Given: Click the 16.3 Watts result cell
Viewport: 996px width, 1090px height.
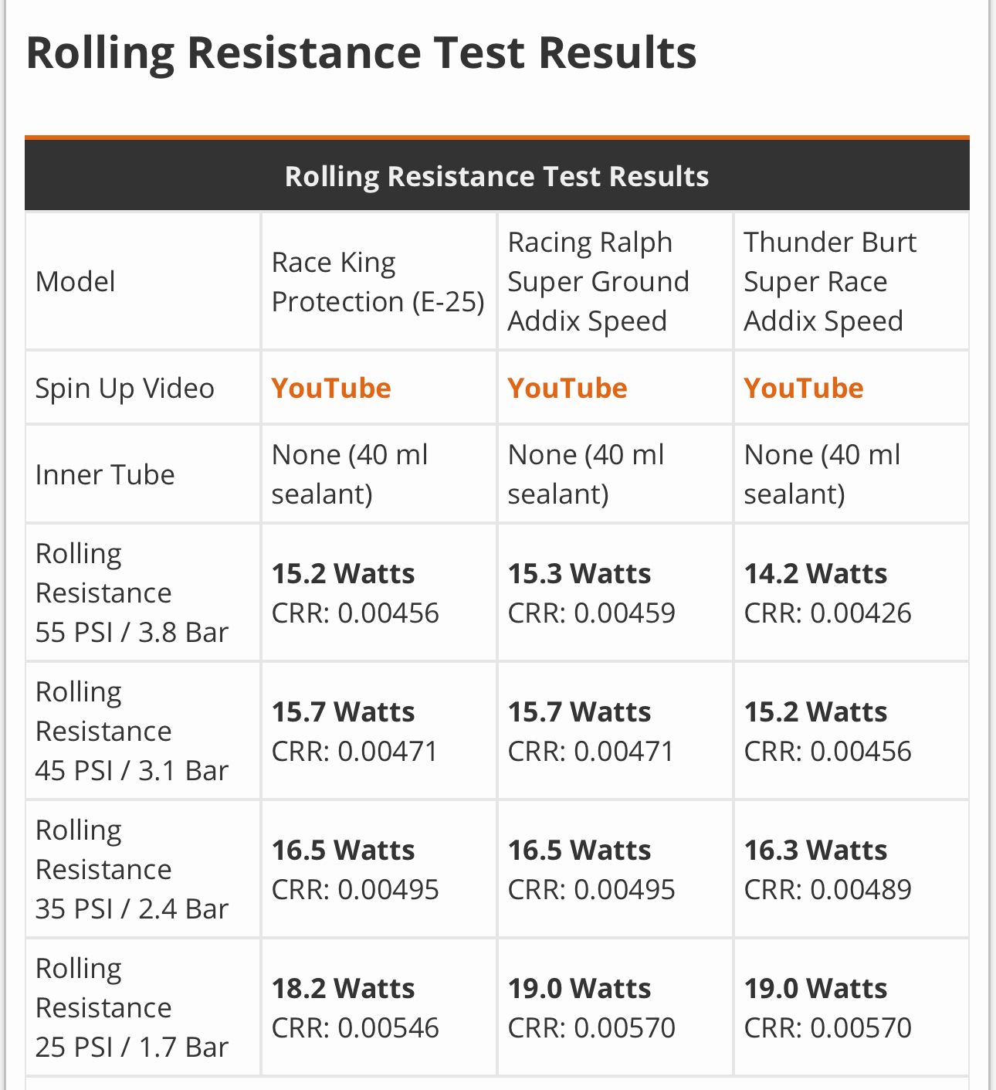Looking at the screenshot, I should pyautogui.click(x=815, y=851).
